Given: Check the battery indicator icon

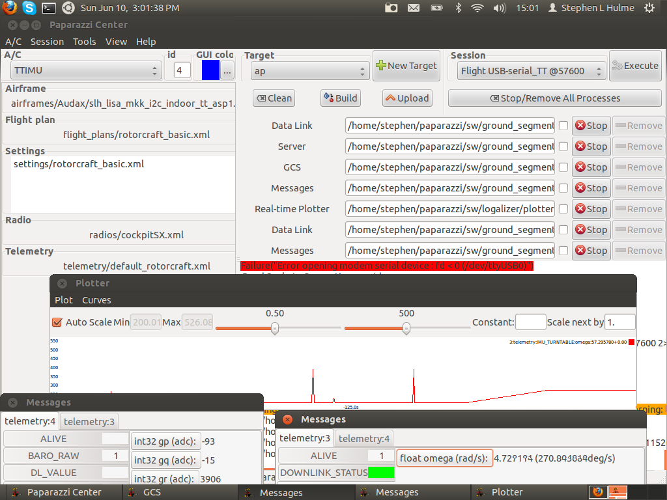Looking at the screenshot, I should pyautogui.click(x=437, y=8).
